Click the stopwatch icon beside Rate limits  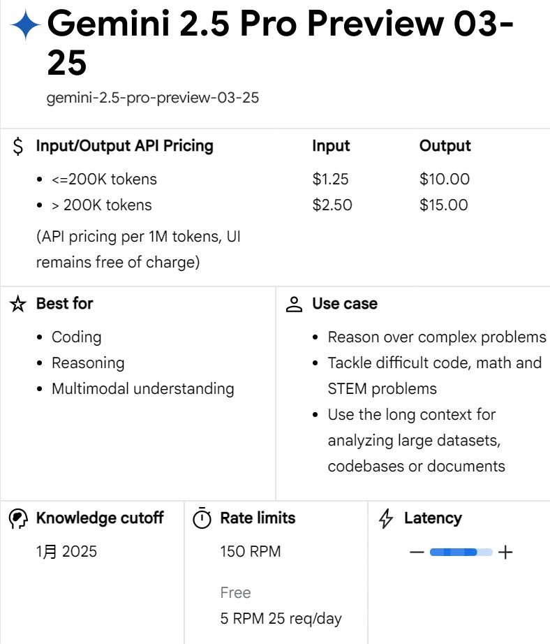(x=202, y=518)
